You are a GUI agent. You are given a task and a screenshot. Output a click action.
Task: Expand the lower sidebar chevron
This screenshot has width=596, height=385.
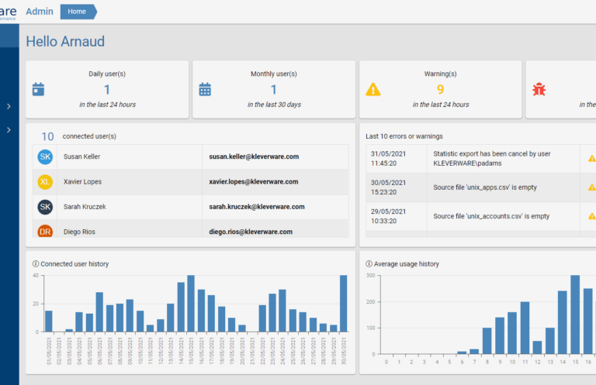[x=9, y=129]
